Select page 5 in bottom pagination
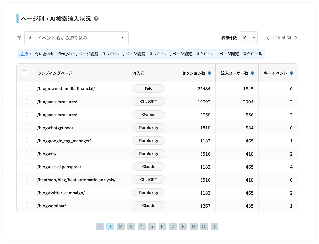 click(x=152, y=226)
